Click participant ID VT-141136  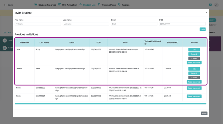pos(149,88)
